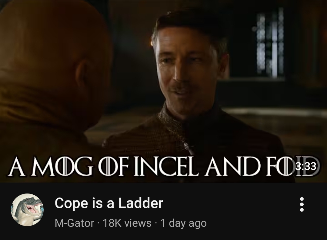Visit the M-Gator channel name link

(x=75, y=223)
